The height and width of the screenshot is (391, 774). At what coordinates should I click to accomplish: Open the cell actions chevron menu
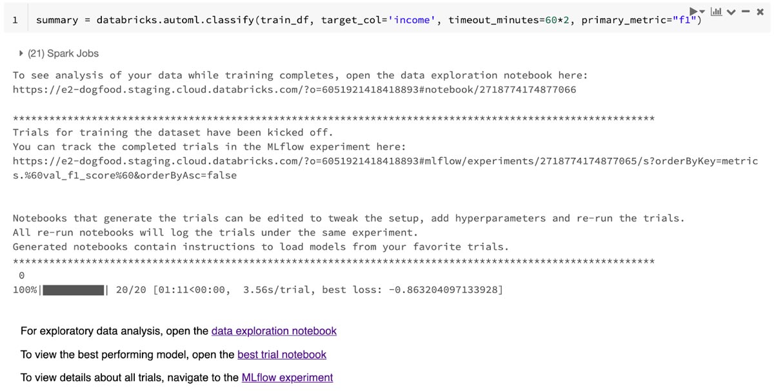[731, 12]
